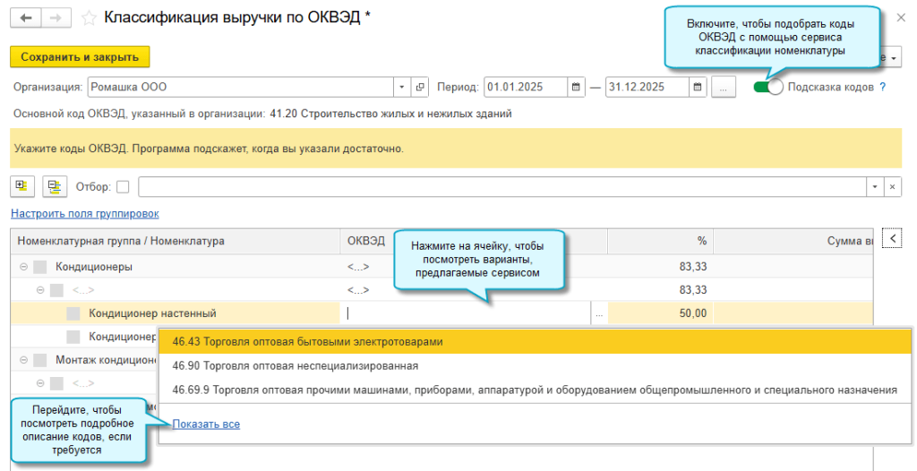Click the Настроить поля группировок link
This screenshot has width=917, height=471.
point(84,214)
